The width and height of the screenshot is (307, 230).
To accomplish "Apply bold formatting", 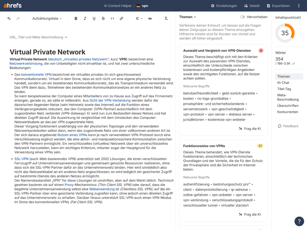I will coord(76,18).
